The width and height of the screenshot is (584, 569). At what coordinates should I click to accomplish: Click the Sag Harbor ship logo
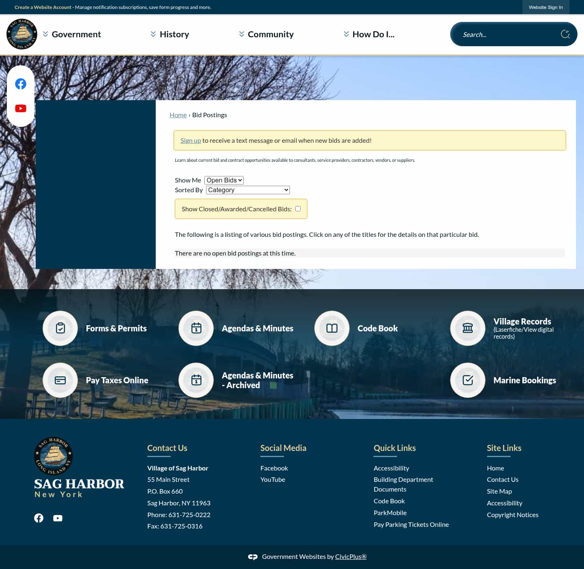[x=22, y=34]
